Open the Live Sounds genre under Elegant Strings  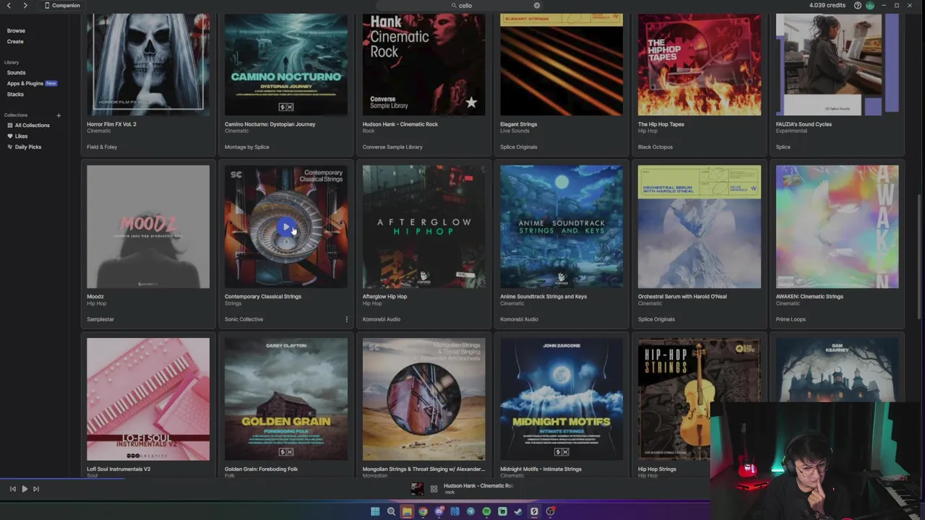point(515,131)
